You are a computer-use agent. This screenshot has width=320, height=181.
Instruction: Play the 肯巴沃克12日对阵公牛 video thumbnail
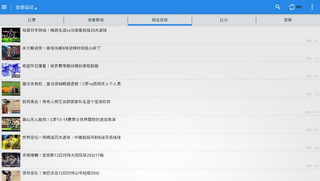[x=11, y=176]
